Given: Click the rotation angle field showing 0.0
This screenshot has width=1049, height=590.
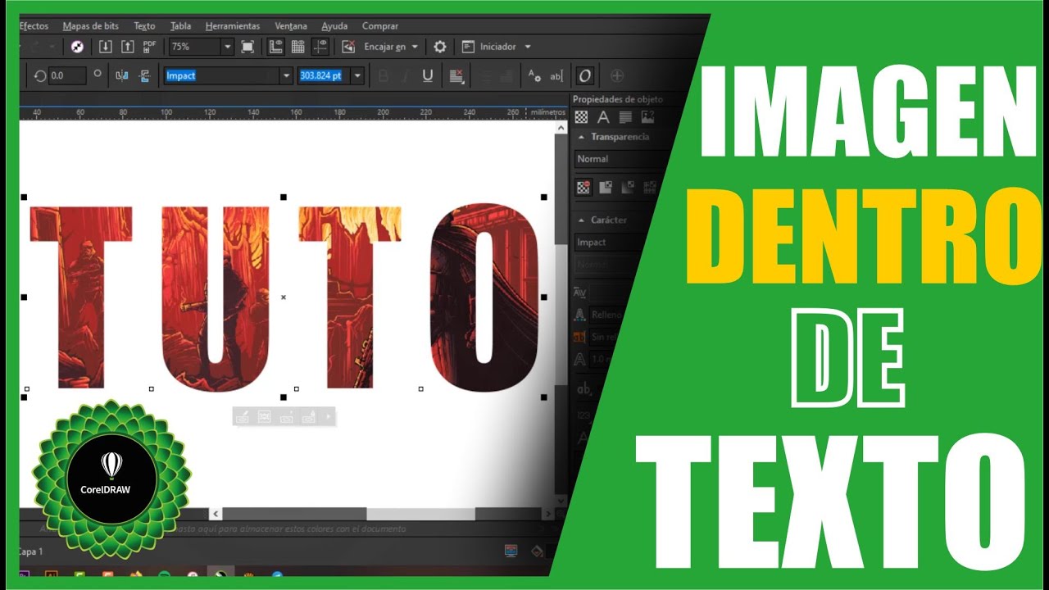Looking at the screenshot, I should 66,75.
